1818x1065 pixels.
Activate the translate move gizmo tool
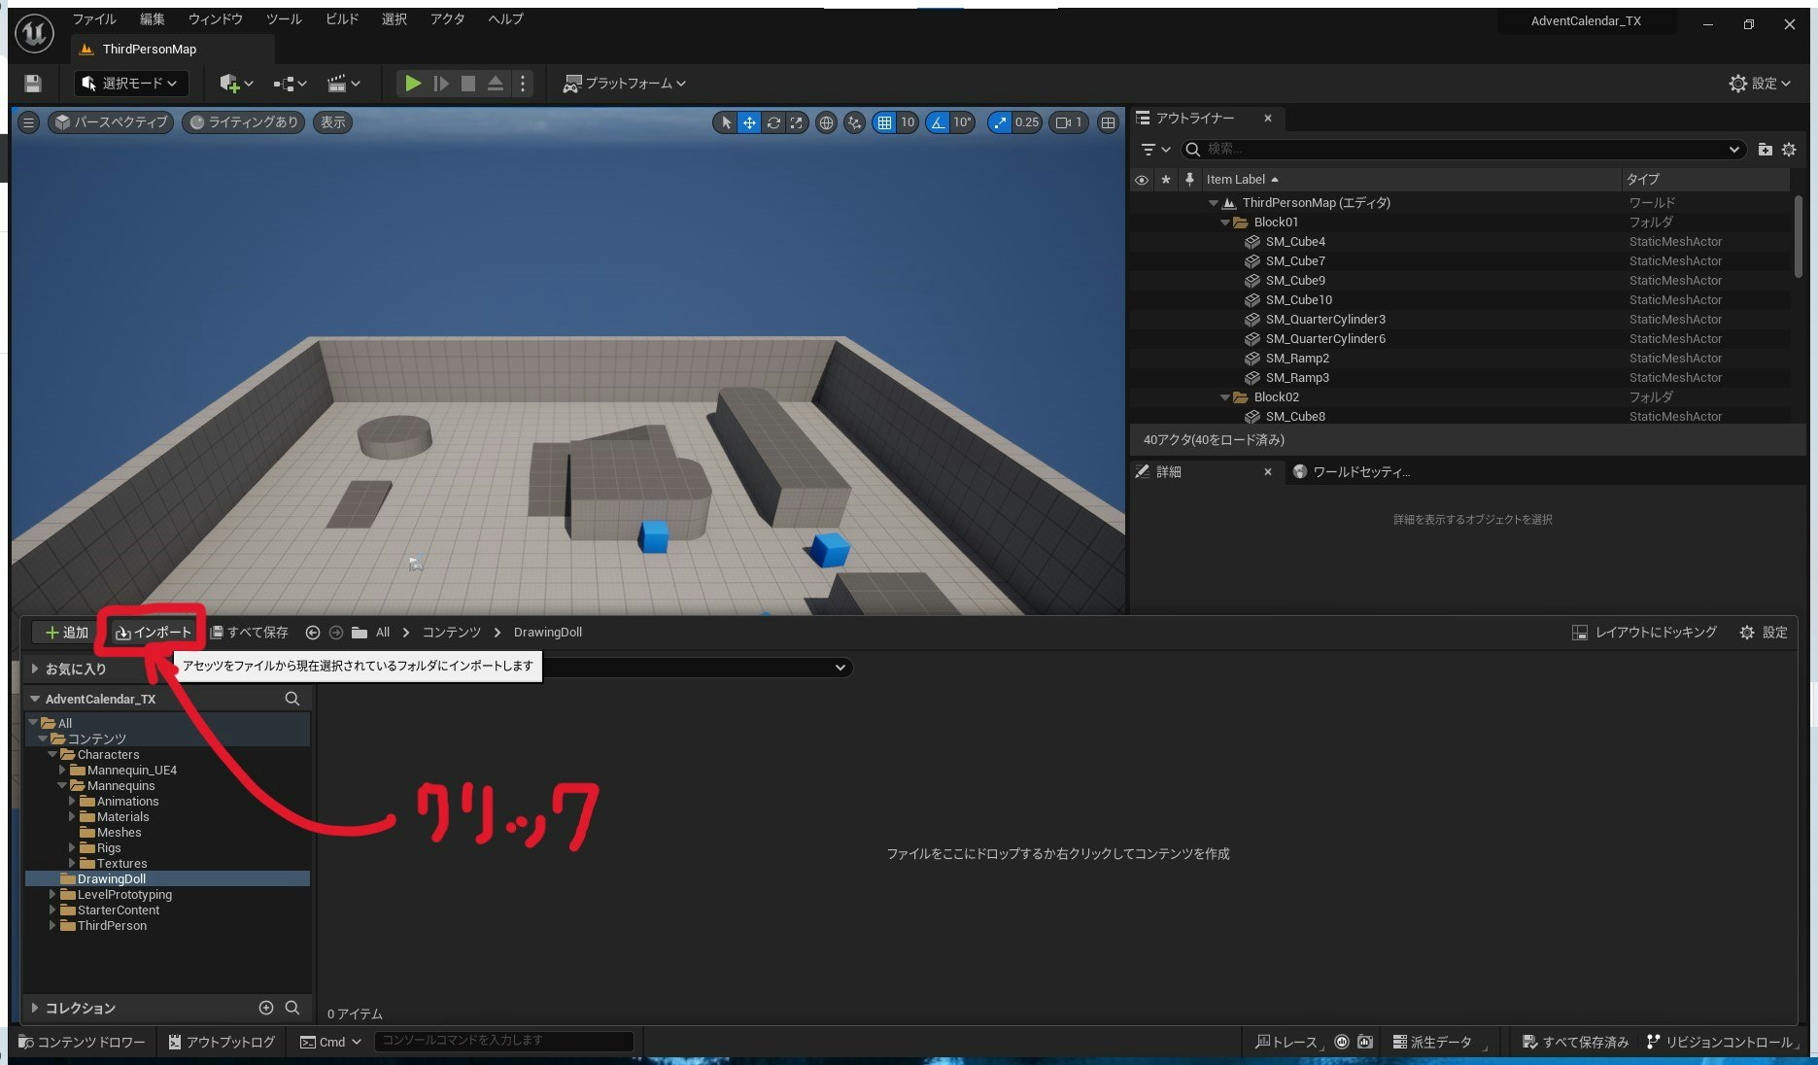click(749, 122)
